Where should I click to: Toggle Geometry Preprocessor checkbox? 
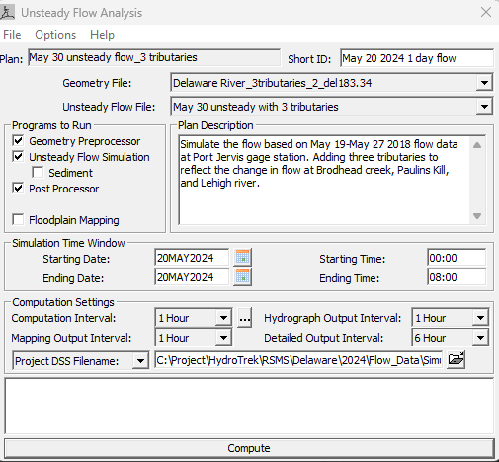pyautogui.click(x=18, y=141)
